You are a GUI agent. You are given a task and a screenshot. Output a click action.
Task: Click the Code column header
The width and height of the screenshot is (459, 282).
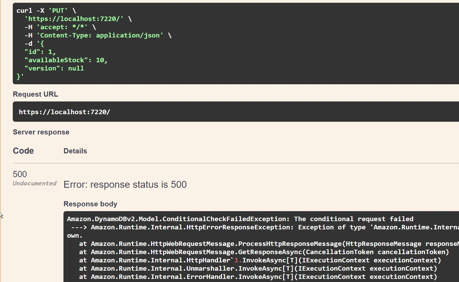click(x=23, y=151)
